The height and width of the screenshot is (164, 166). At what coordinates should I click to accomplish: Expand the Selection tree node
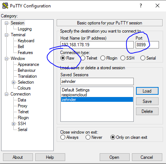[x=13, y=82]
